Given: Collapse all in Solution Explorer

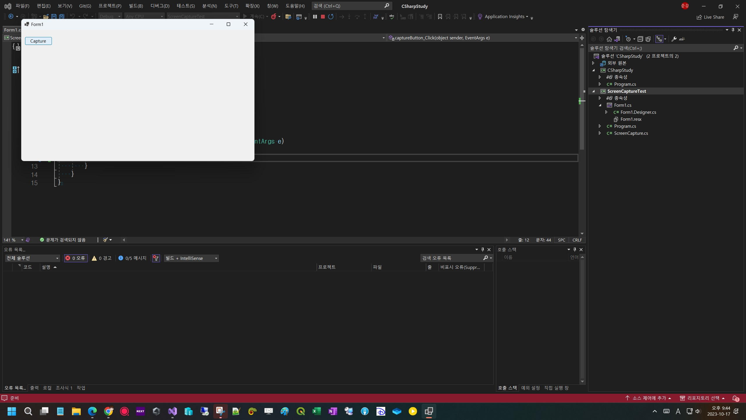Looking at the screenshot, I should pyautogui.click(x=640, y=39).
